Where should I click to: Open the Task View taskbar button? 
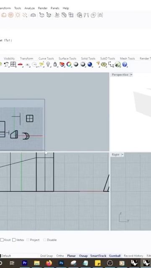click(x=12, y=263)
